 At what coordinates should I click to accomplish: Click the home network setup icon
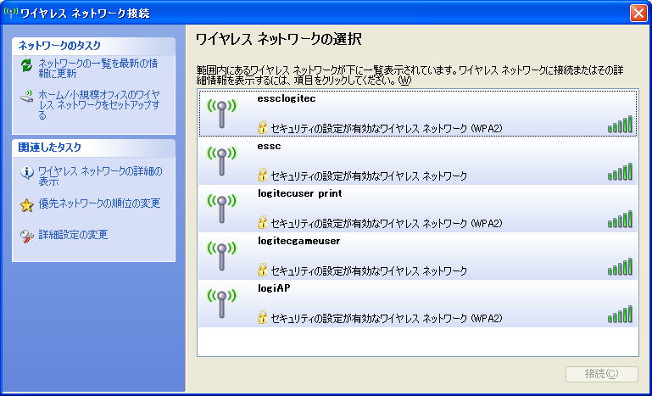click(26, 98)
